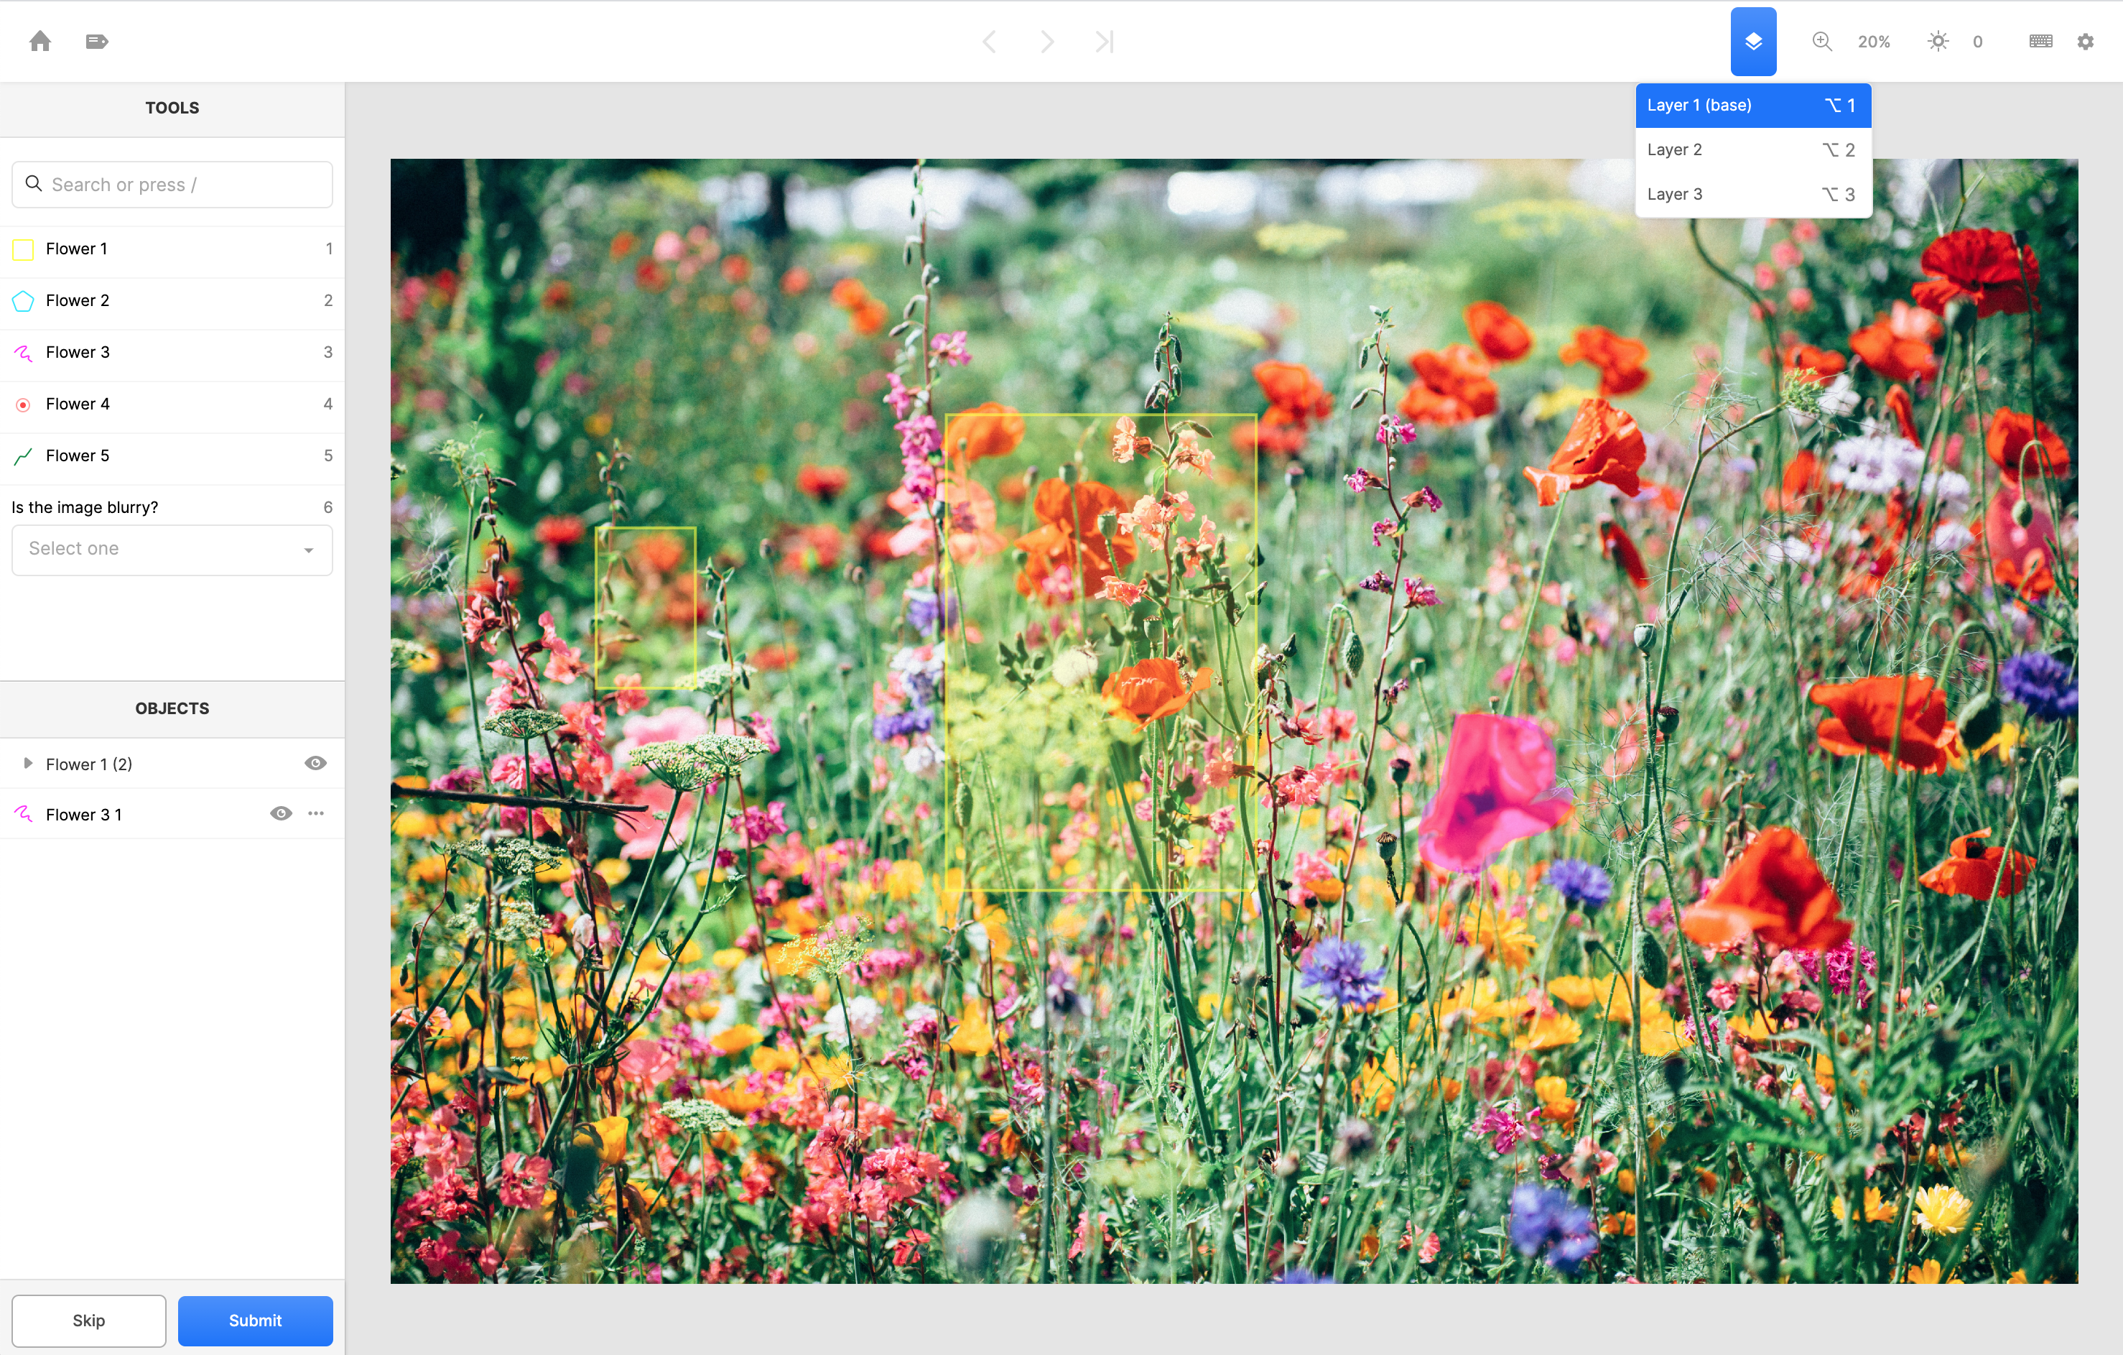The height and width of the screenshot is (1355, 2123).
Task: Click the label tag icon
Action: 97,40
